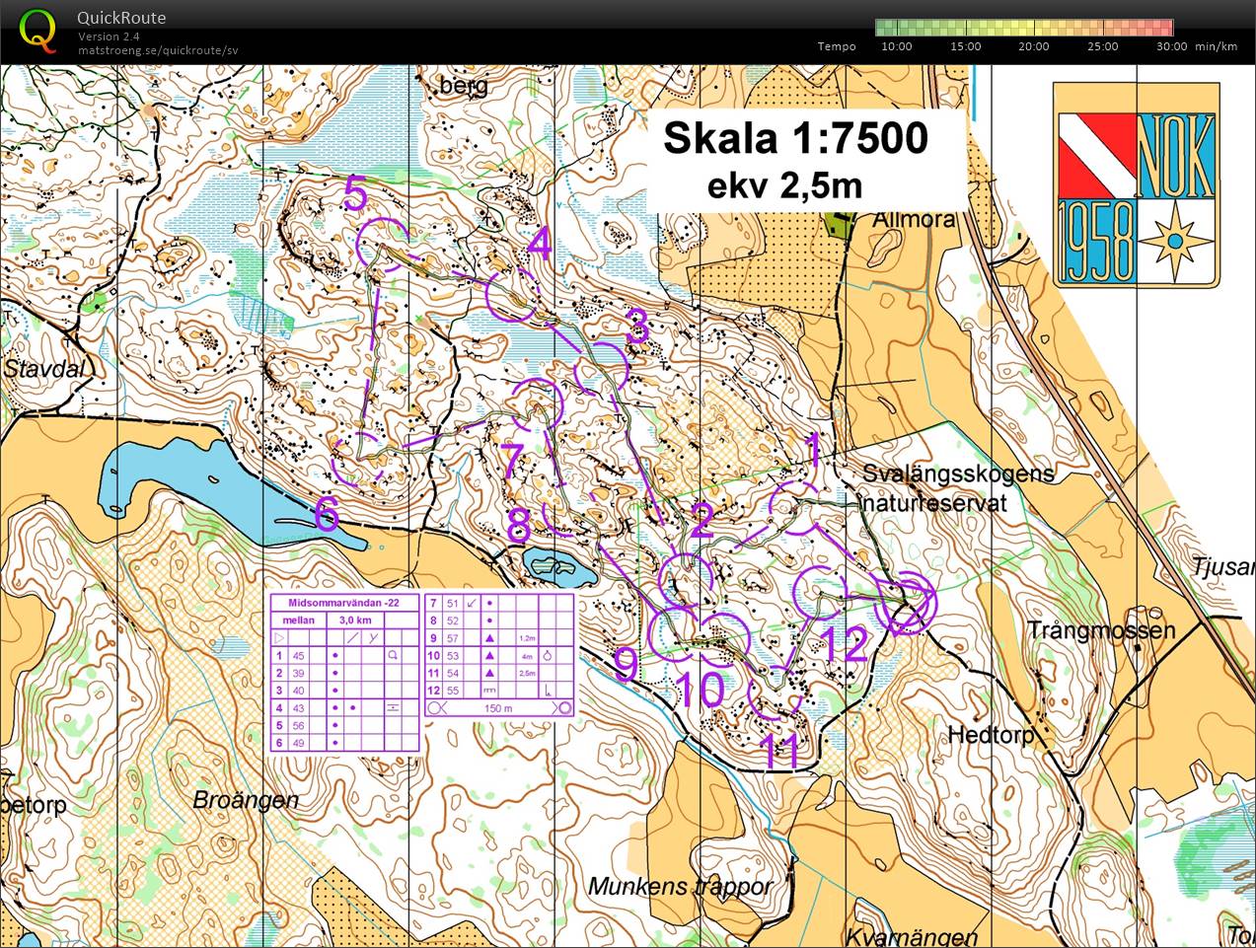Click the 2,5m height value in row 11
The height and width of the screenshot is (948, 1256).
tap(527, 674)
